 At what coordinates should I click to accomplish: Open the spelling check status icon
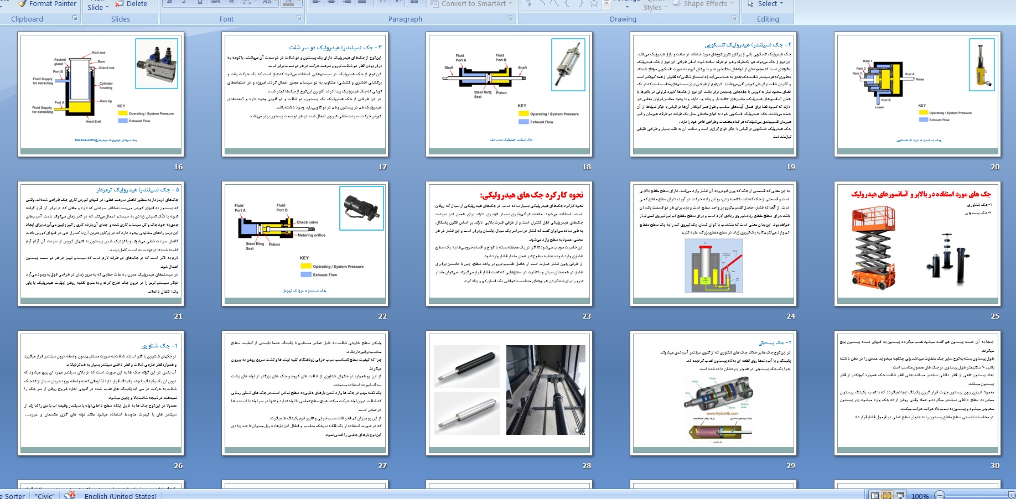point(70,495)
